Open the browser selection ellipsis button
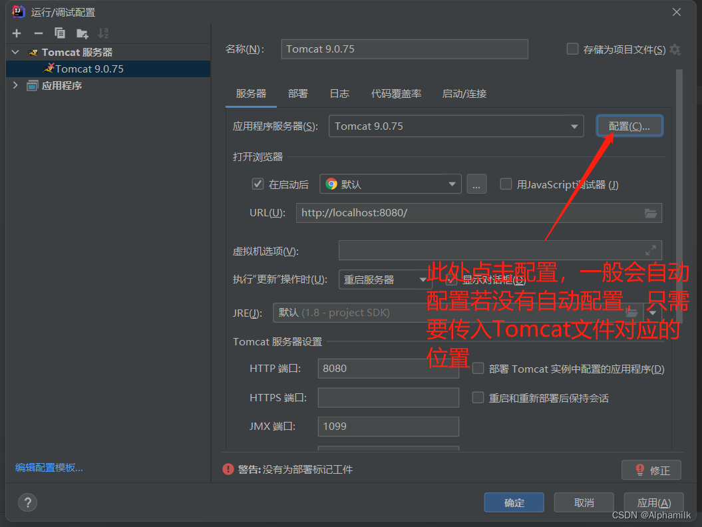702x527 pixels. pyautogui.click(x=476, y=184)
